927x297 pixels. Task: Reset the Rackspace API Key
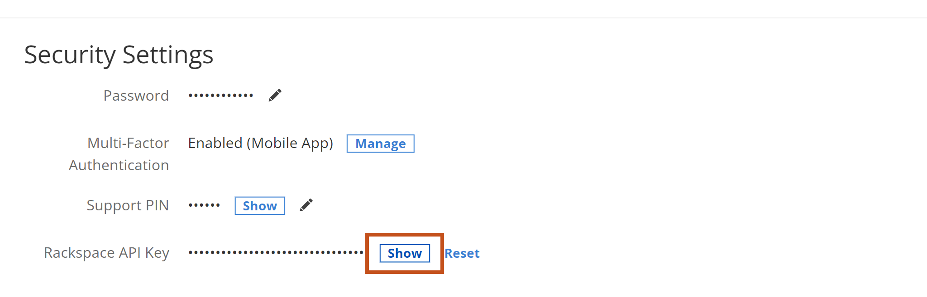(462, 253)
